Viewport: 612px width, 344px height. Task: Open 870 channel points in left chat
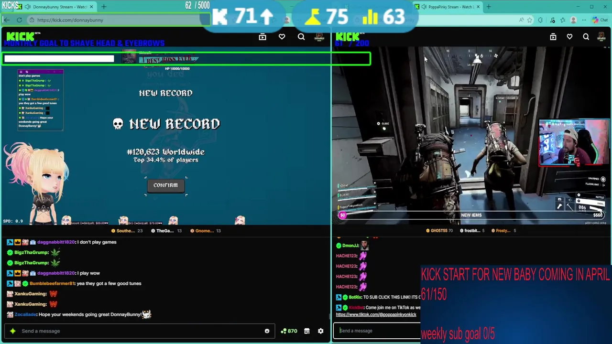(x=289, y=331)
